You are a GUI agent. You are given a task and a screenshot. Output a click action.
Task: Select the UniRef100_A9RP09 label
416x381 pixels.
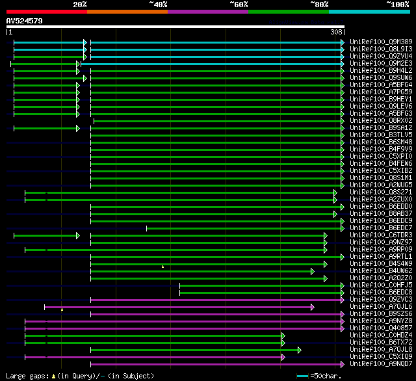(381, 250)
